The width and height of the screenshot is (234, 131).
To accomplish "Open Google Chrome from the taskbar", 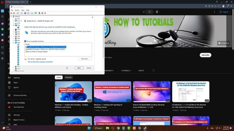I will point(118,128).
